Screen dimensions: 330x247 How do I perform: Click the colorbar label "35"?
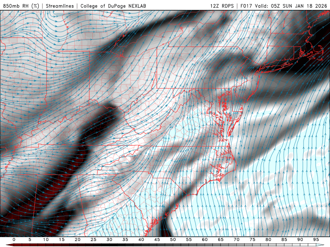click(x=125, y=240)
